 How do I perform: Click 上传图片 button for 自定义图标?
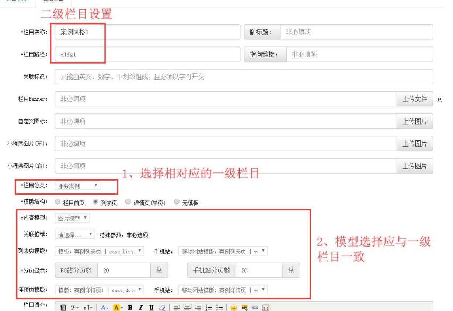415,121
